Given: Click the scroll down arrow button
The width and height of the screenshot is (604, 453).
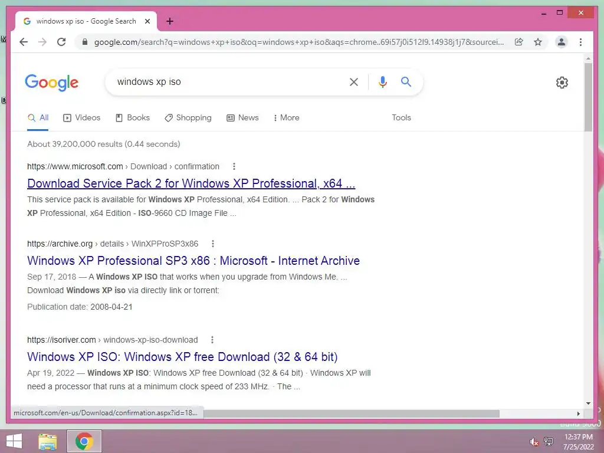Looking at the screenshot, I should [x=588, y=403].
